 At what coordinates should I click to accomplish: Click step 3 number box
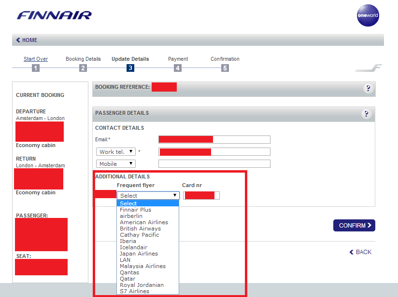[130, 68]
